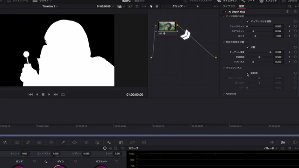This screenshot has width=299, height=168.
Task: Open the Tracker palette
Action: point(86,142)
